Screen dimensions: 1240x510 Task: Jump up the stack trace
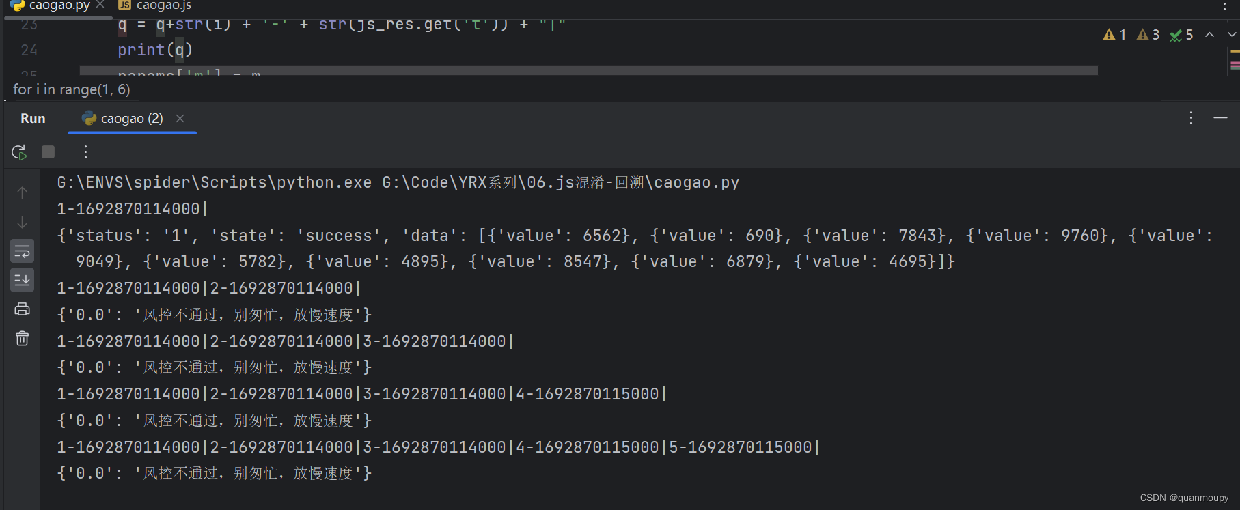[22, 193]
